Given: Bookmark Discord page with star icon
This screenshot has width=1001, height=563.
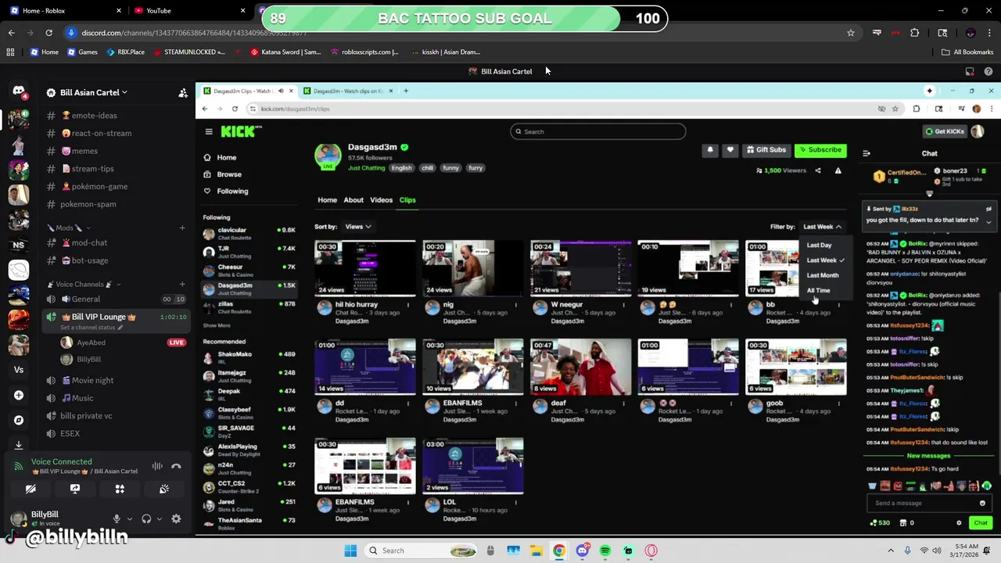Looking at the screenshot, I should (851, 33).
